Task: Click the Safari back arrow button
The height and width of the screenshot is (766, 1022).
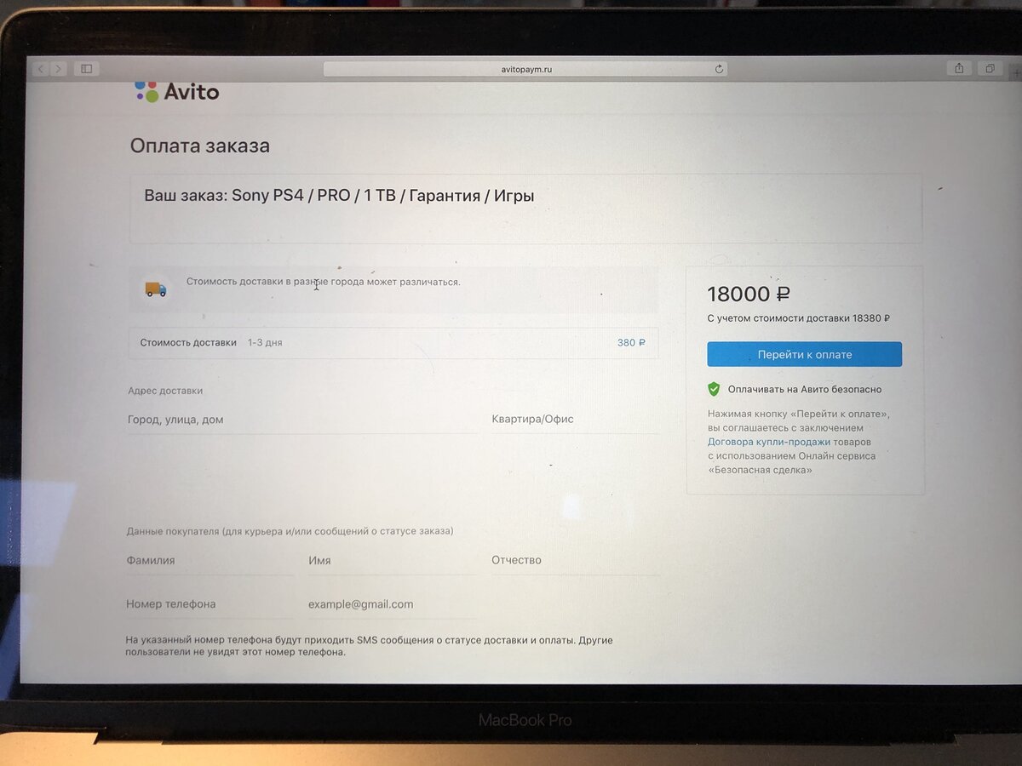Action: [40, 68]
